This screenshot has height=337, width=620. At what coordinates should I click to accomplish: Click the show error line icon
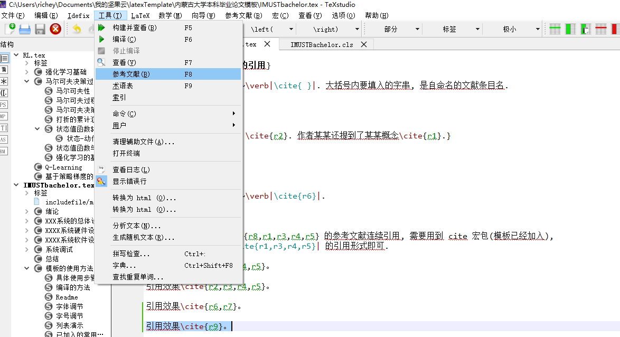[x=101, y=181]
